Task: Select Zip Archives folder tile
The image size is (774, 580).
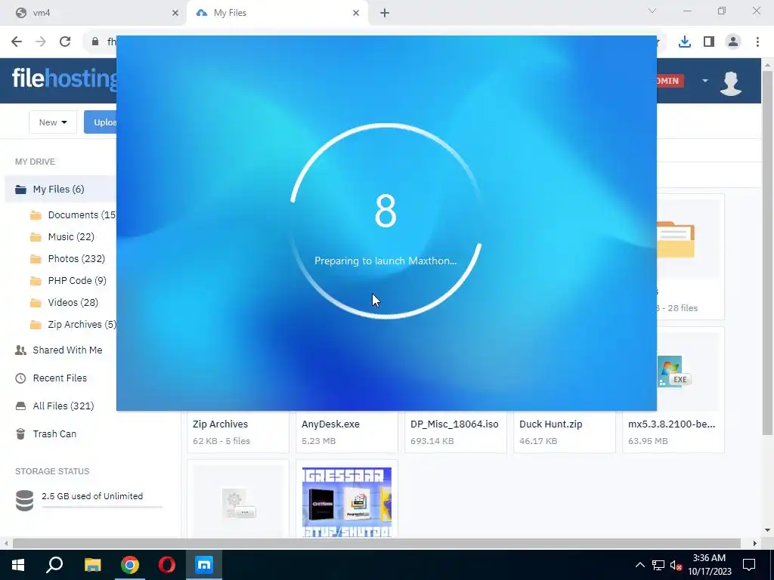Action: 238,431
